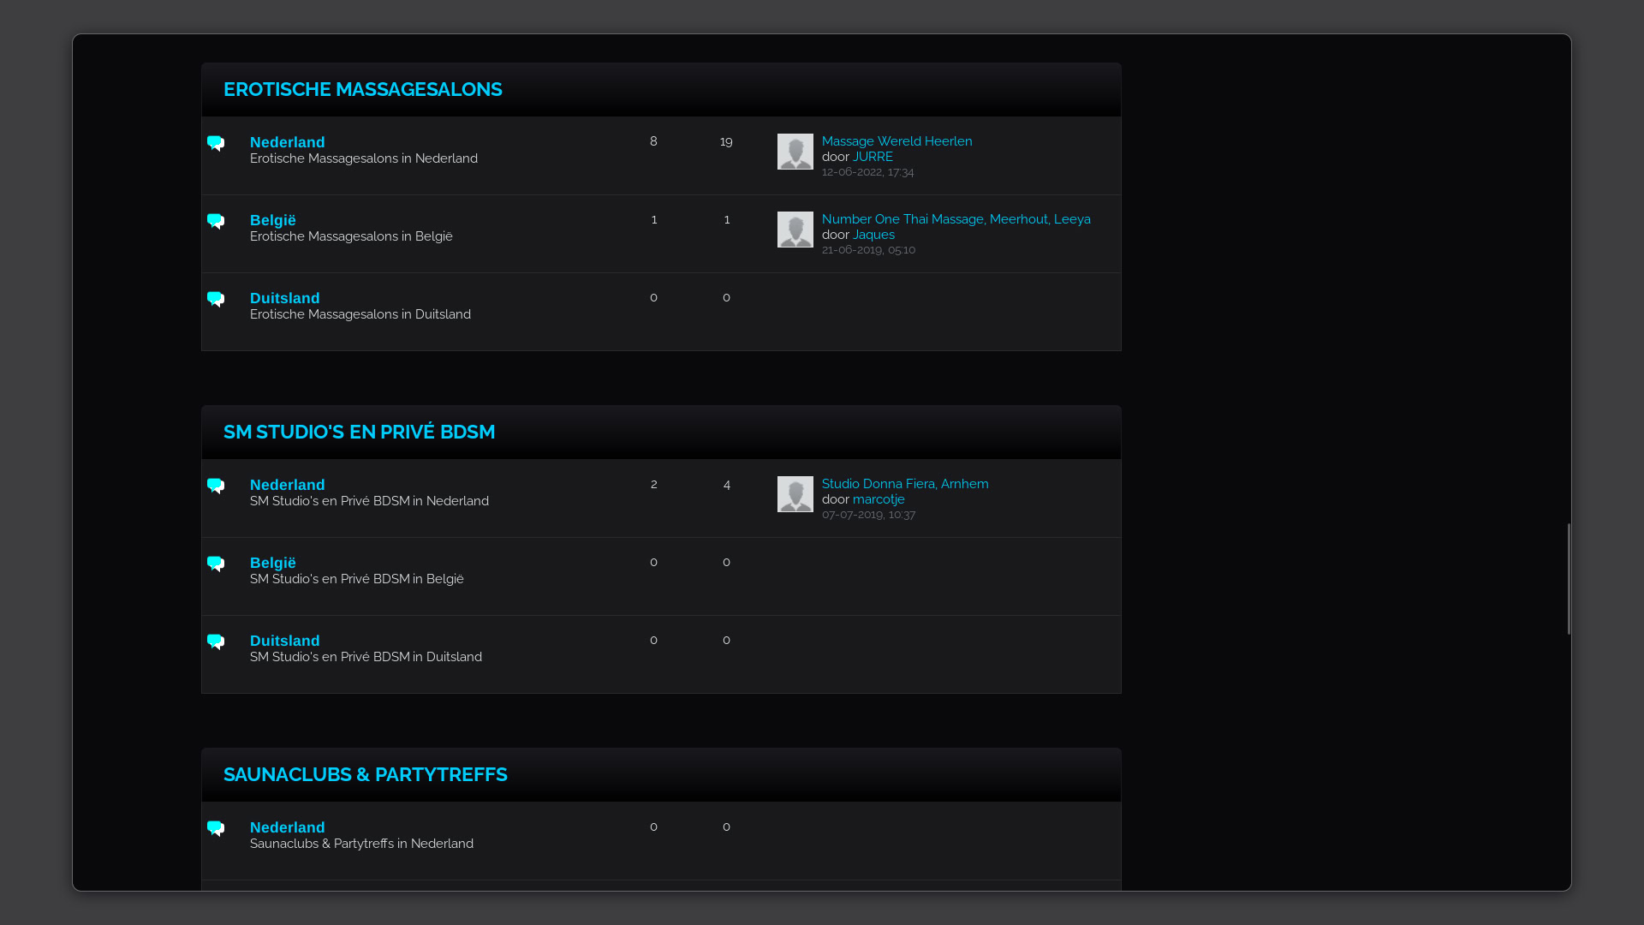Click forum icon beside Duitsland Erotische Massagesalons
The height and width of the screenshot is (925, 1644).
pyautogui.click(x=216, y=299)
